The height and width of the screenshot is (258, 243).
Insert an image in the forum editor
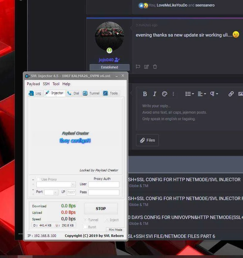(241, 94)
